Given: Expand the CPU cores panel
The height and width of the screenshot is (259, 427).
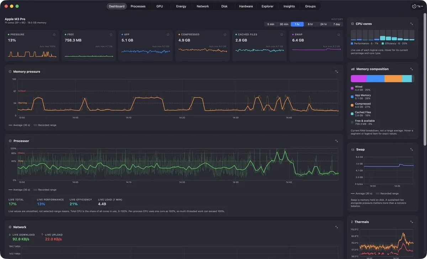Looking at the screenshot, I should (412, 24).
